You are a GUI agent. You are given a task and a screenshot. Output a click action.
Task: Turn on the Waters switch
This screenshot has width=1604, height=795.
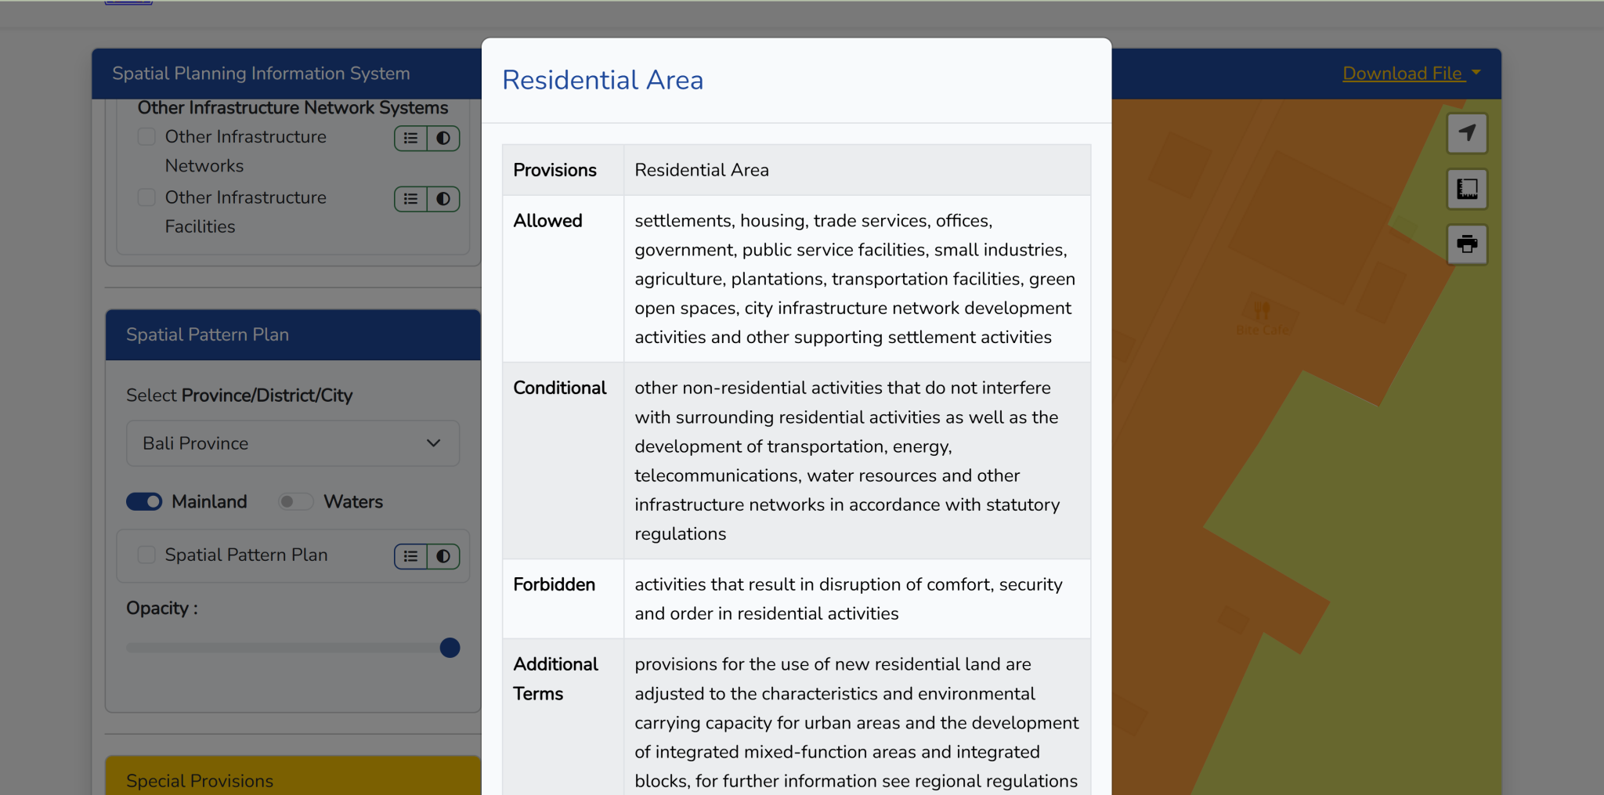point(295,501)
